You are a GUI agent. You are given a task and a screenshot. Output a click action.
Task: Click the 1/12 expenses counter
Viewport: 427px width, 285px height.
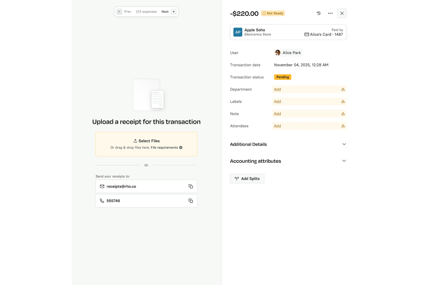[x=146, y=12]
